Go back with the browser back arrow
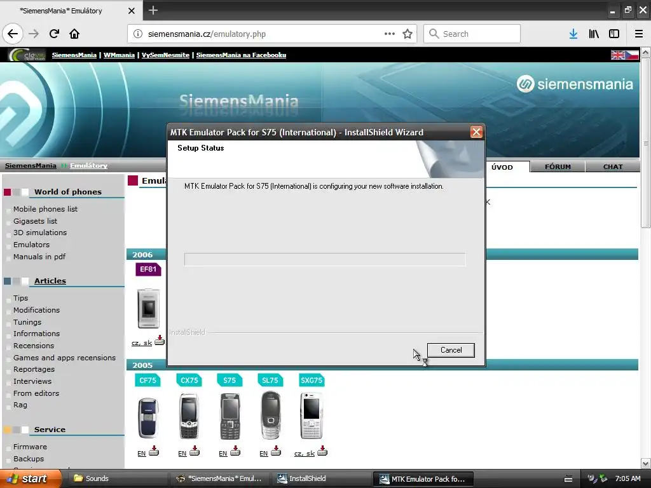The width and height of the screenshot is (651, 488). coord(13,34)
